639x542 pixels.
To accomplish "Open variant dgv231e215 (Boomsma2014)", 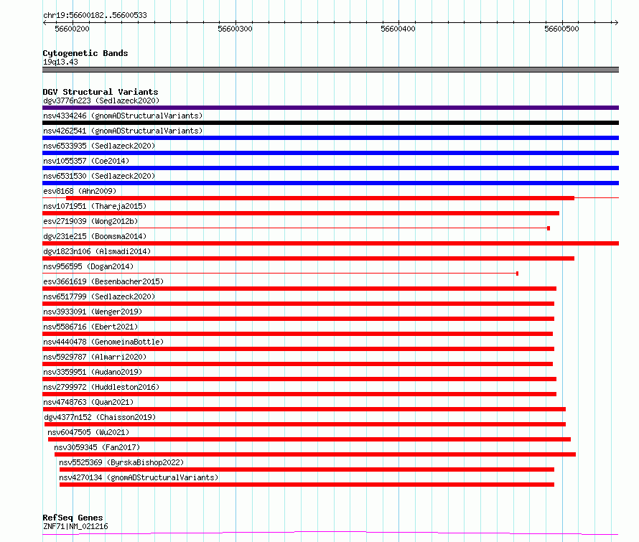I will tap(95, 236).
